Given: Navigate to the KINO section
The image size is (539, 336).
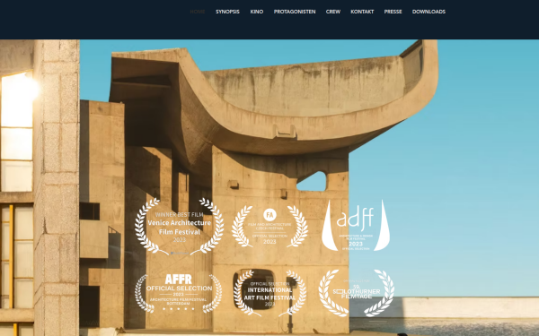Looking at the screenshot, I should pyautogui.click(x=257, y=12).
